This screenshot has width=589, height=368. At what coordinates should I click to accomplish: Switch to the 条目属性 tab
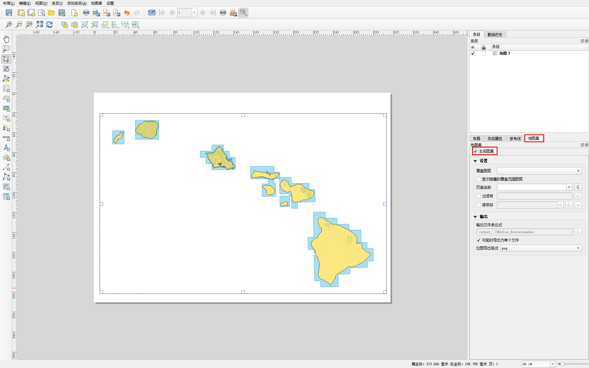[495, 139]
